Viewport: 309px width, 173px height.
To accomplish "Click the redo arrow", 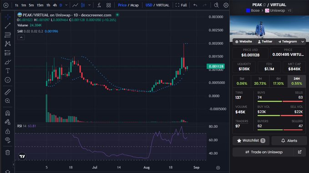I will tap(205, 5).
